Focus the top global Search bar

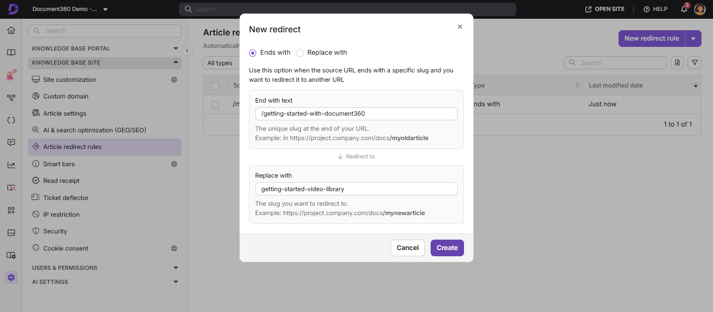[348, 9]
